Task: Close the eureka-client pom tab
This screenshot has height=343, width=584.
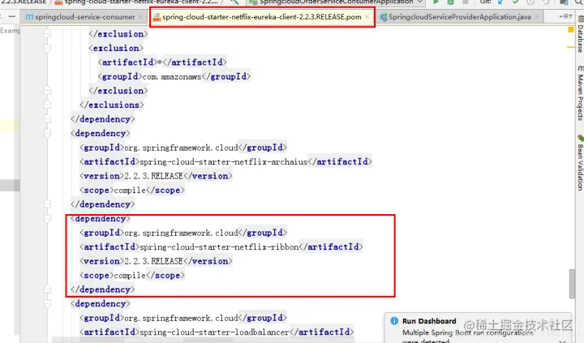Action: [x=367, y=17]
